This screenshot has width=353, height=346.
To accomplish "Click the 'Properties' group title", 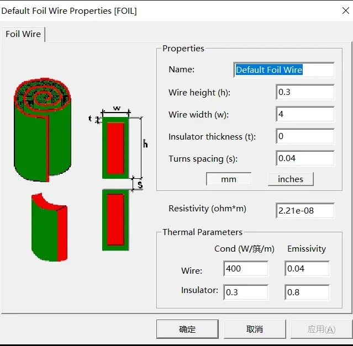I will click(x=183, y=49).
